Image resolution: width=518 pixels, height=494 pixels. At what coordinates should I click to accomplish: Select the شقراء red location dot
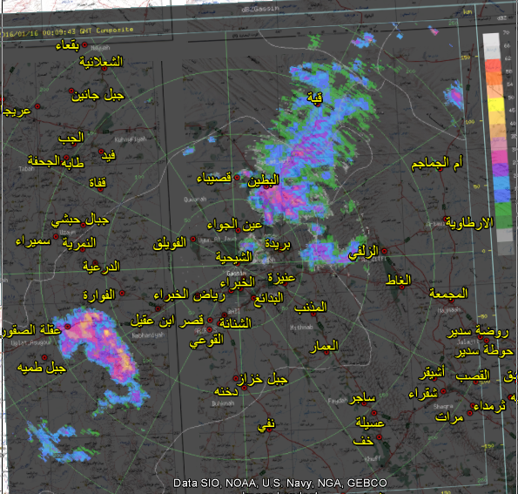(443, 391)
